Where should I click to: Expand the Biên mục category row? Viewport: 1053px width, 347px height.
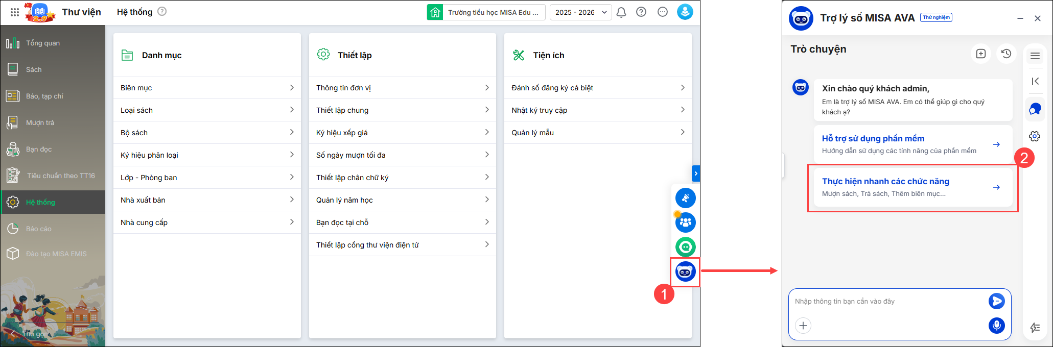pos(207,88)
